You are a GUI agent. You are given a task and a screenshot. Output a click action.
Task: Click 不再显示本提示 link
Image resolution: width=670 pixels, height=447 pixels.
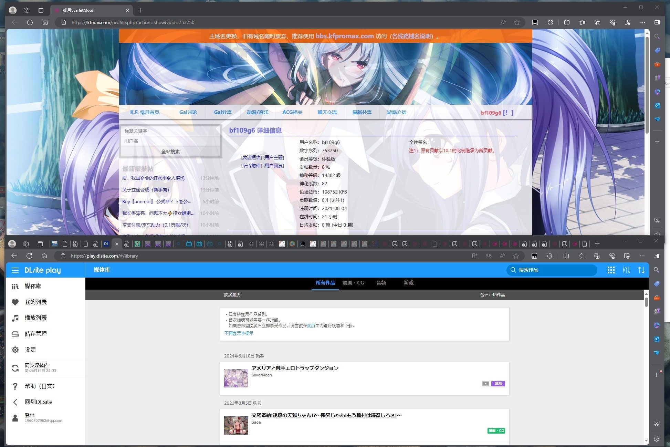239,333
